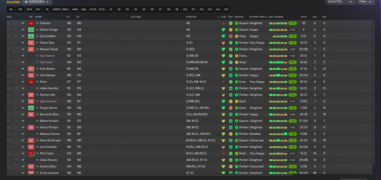381x180 pixels.
Task: Click Ederson's last 5 games form bar
Action: [278, 23]
